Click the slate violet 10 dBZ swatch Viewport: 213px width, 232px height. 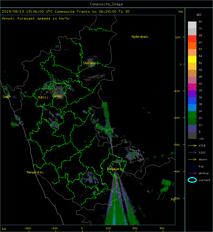tap(192, 128)
